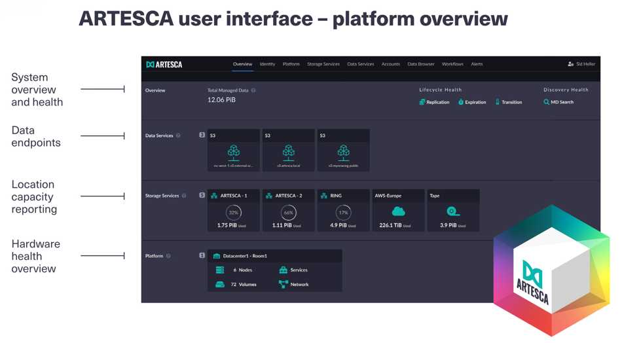The height and width of the screenshot is (343, 622).
Task: Select the third S3 endpoint cube icon
Action: (344, 153)
